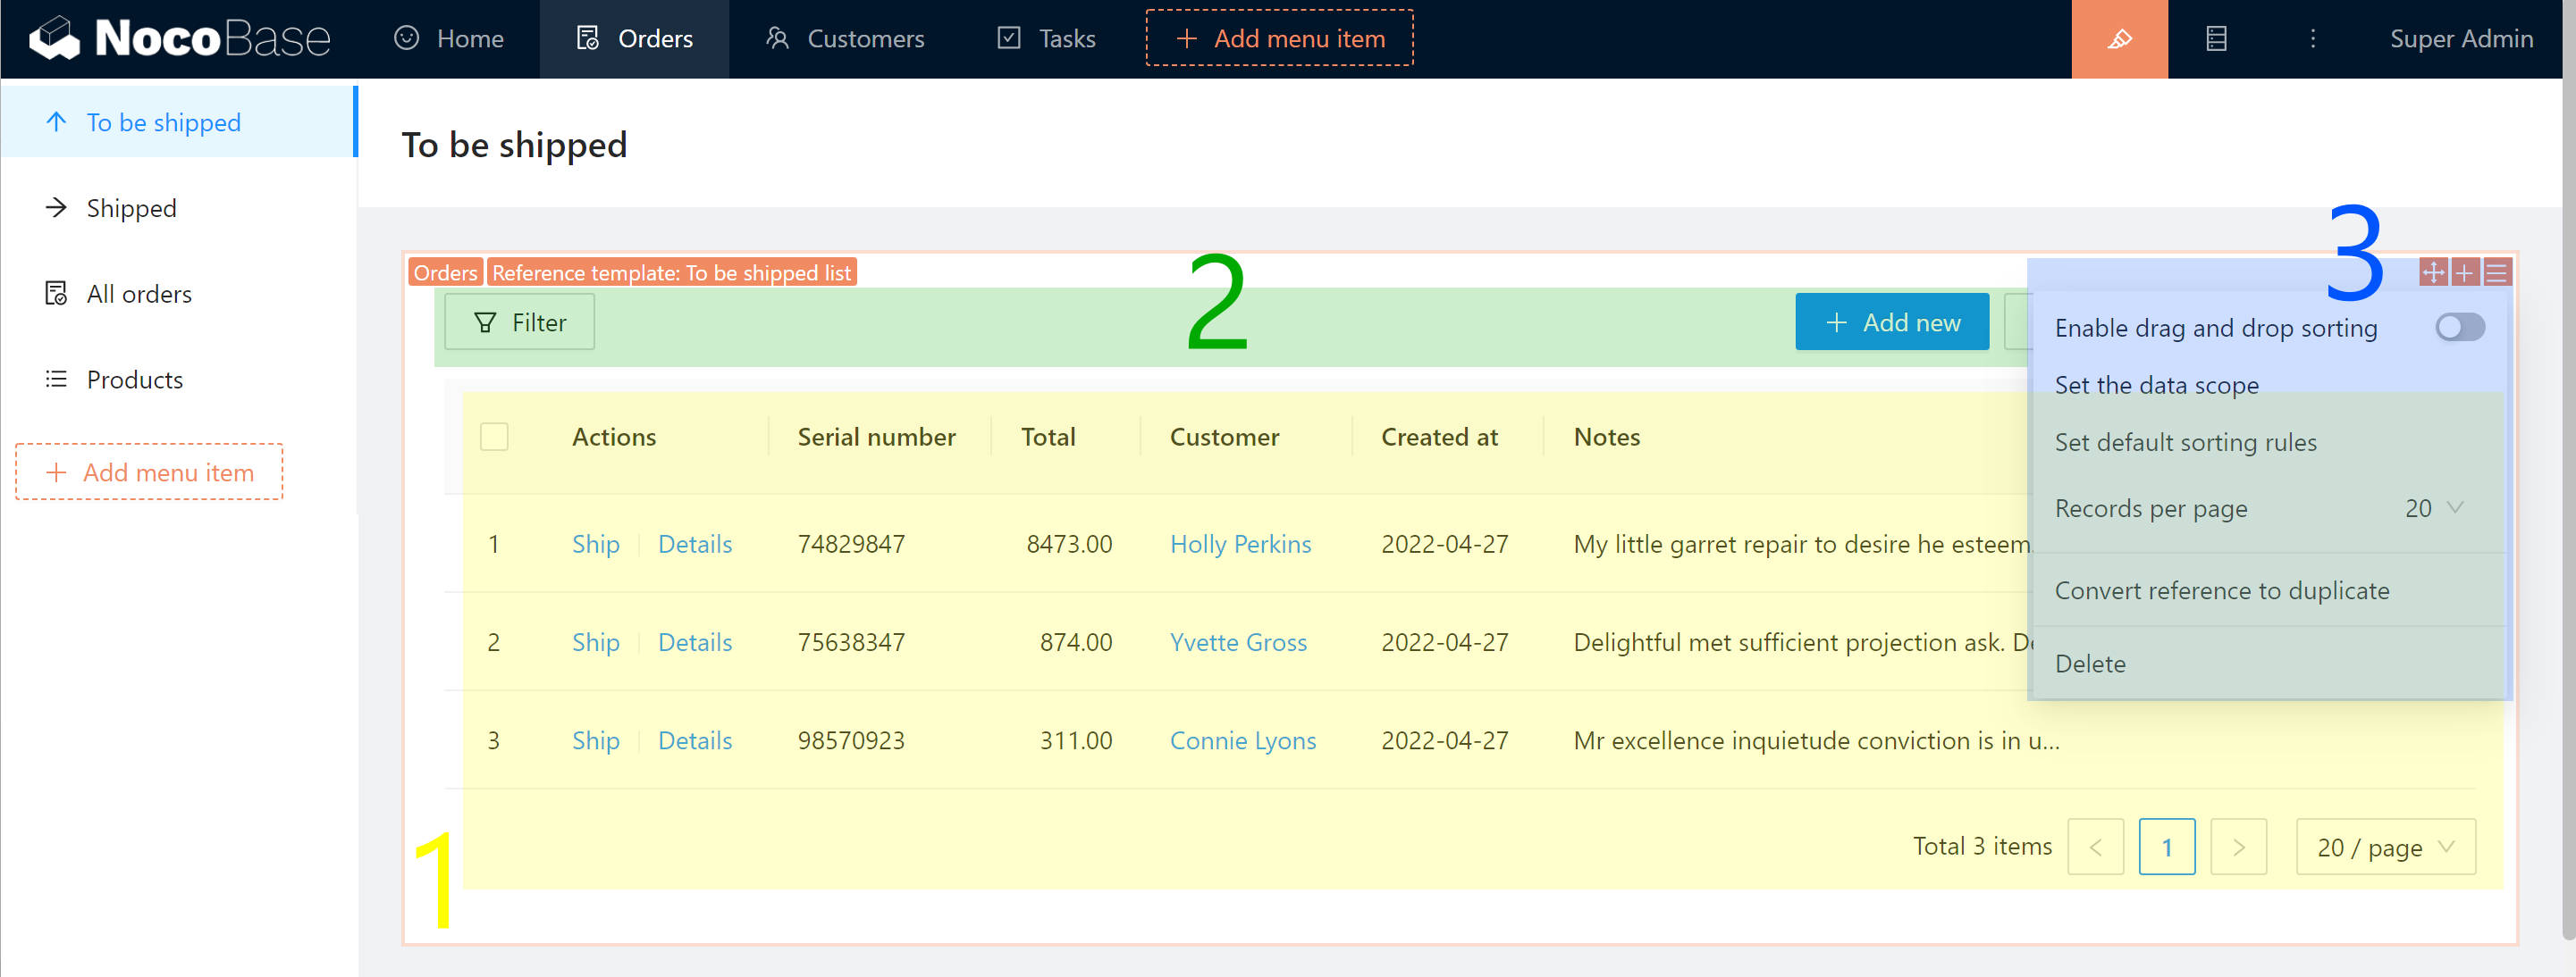Click the drag-move handle of Orders block

[2432, 272]
